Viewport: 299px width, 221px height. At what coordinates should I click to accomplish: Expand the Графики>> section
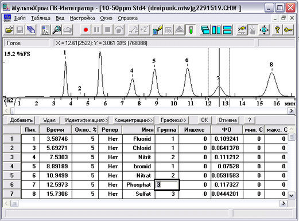click(x=173, y=120)
